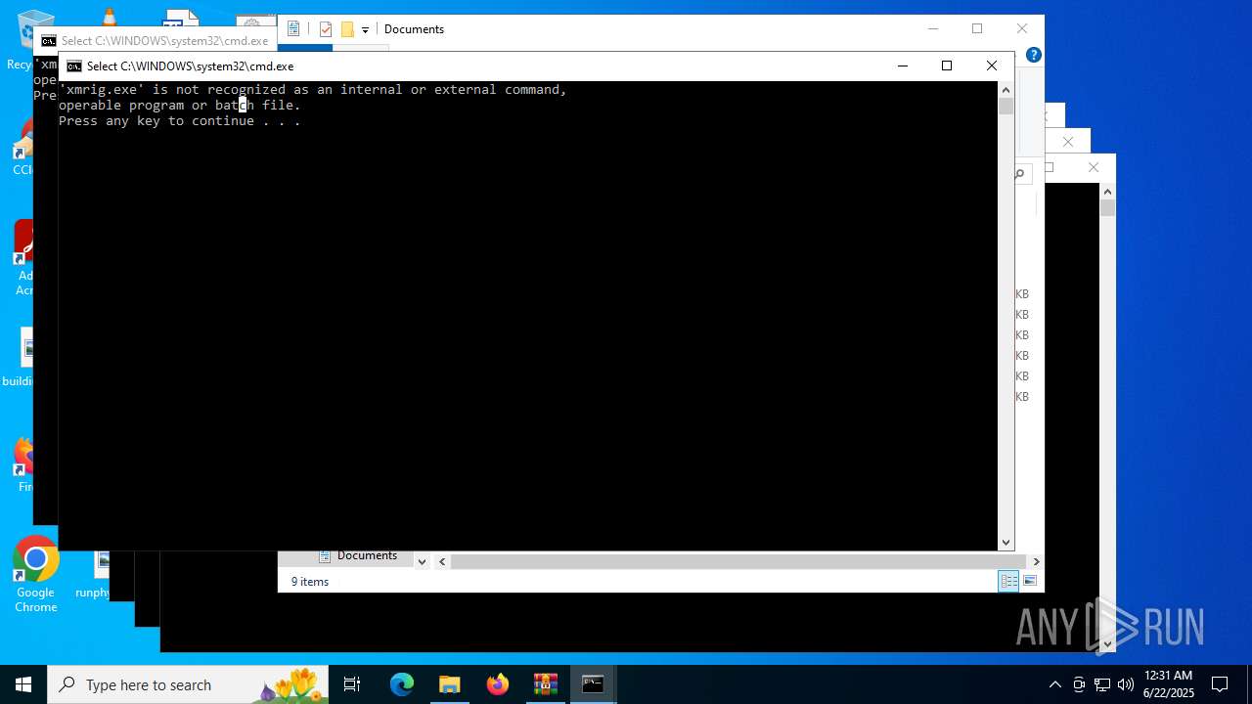The height and width of the screenshot is (704, 1252).
Task: Click the search box icon in Documents window
Action: 1019,174
